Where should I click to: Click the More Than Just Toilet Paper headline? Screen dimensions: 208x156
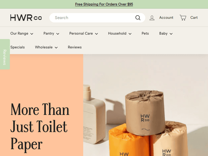[40, 126]
